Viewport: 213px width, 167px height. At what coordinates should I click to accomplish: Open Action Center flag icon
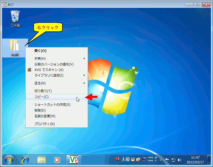(167, 160)
